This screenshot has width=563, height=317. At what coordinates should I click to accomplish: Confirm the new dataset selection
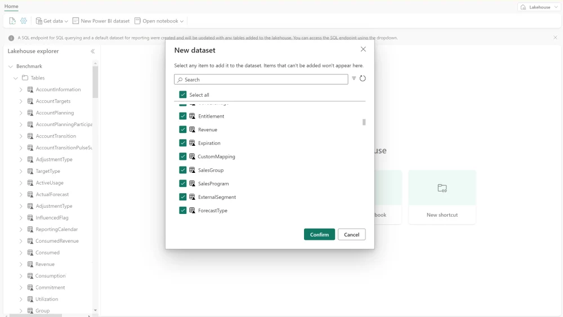[319, 234]
